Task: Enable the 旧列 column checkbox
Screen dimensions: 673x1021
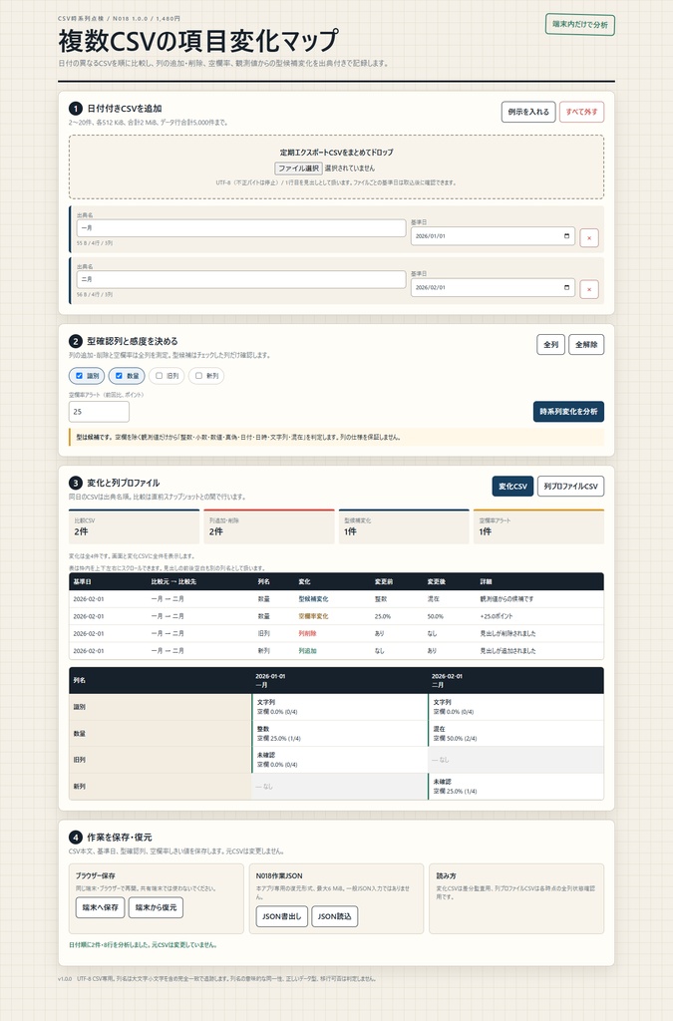Action: (159, 376)
